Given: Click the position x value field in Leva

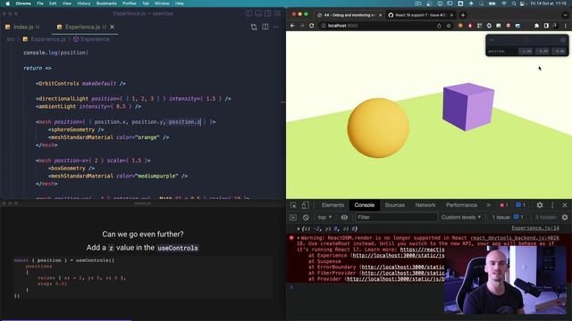Looking at the screenshot, I should point(526,52).
